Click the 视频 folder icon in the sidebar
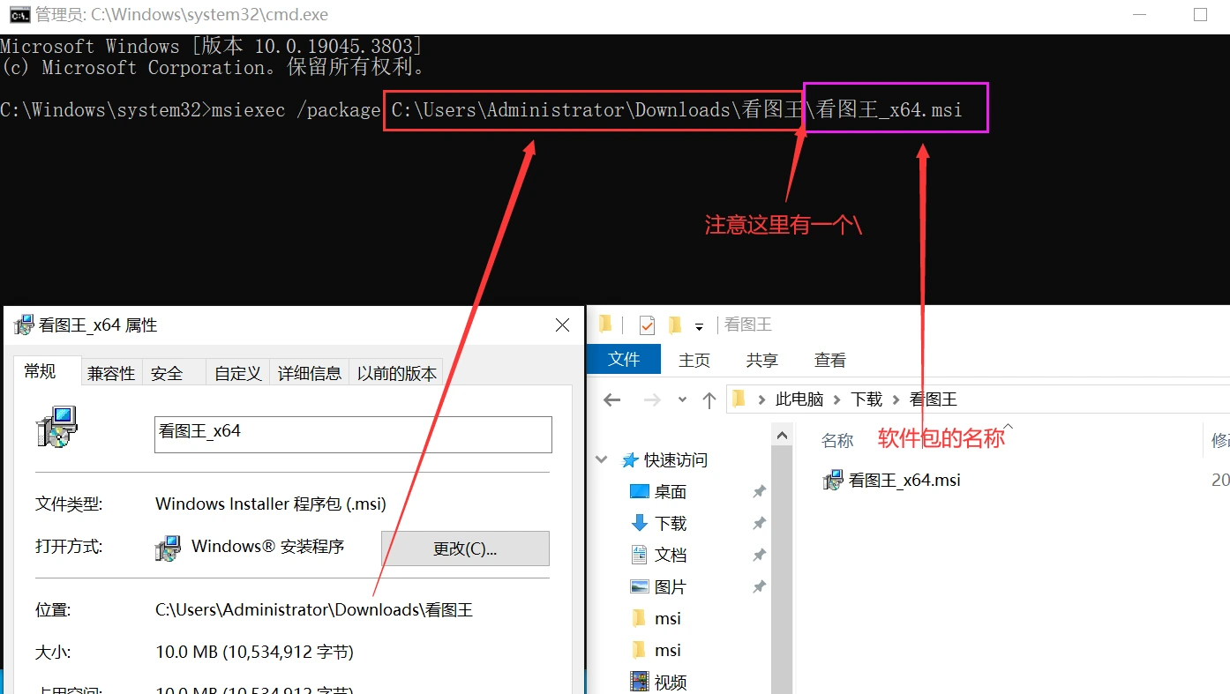The image size is (1230, 694). point(638,680)
